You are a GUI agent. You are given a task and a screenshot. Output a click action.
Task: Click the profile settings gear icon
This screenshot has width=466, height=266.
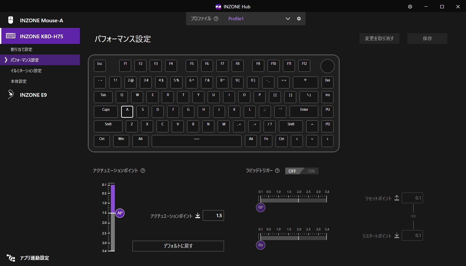click(x=299, y=19)
